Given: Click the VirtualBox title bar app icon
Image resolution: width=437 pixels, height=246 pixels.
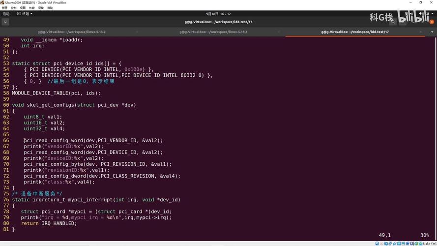Looking at the screenshot, I should 2,2.
